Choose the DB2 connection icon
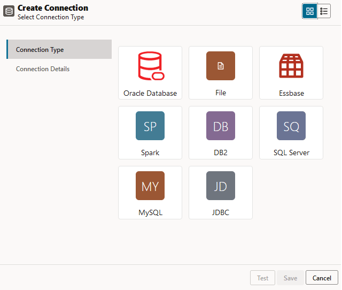This screenshot has width=342, height=290. (x=221, y=126)
